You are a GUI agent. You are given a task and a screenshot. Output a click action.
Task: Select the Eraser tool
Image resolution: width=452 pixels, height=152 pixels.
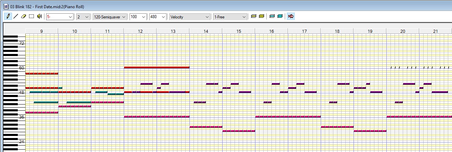pos(24,16)
